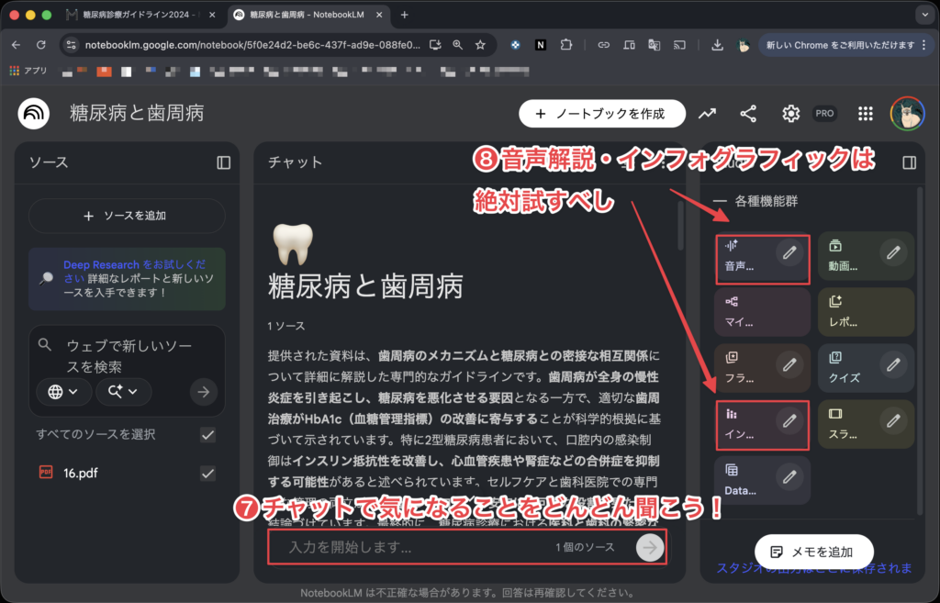Uncheck the 16.pdf source checkbox
Screen dimensions: 940x603
(208, 474)
